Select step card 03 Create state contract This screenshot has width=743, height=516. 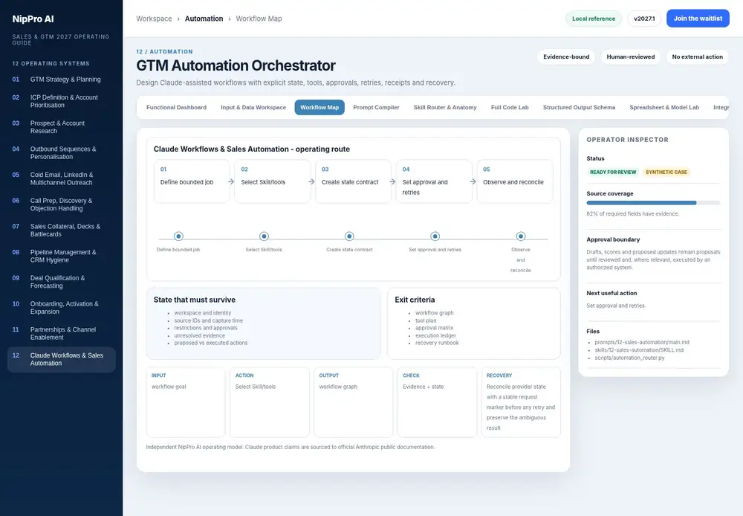pos(354,181)
